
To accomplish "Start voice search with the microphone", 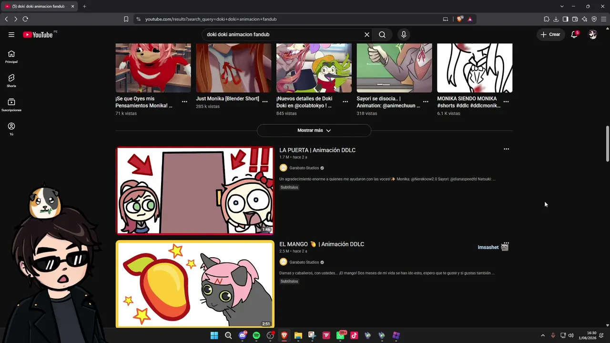I will 404,34.
